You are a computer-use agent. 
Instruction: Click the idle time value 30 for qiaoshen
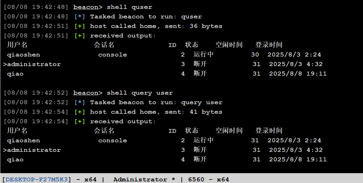[x=255, y=55]
